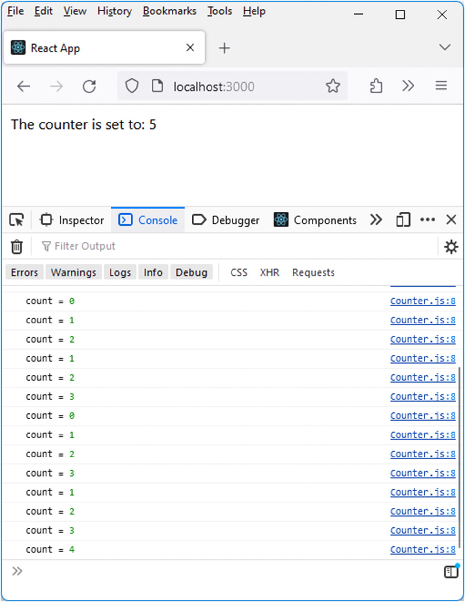Bookmark this page with star icon

pos(333,86)
